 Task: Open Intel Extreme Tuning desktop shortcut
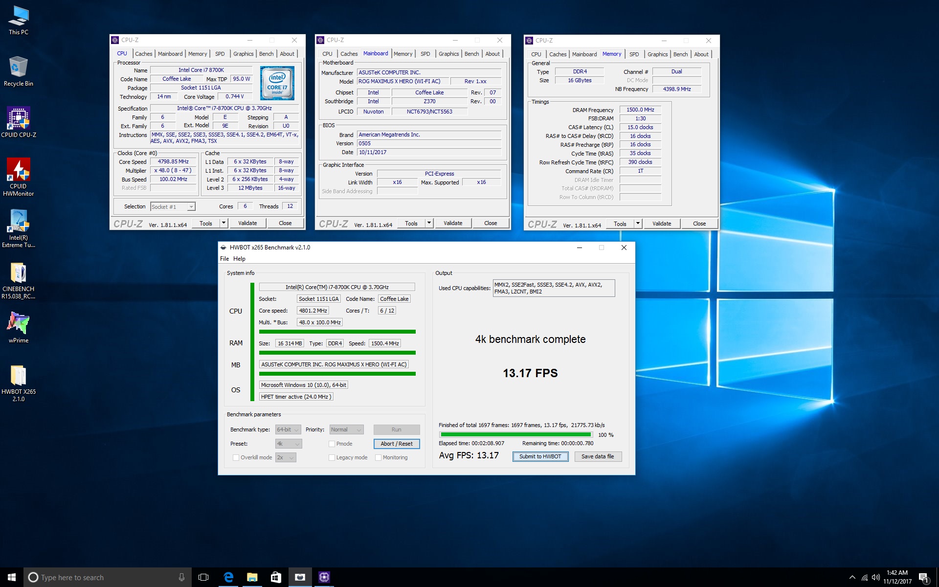pos(19,228)
